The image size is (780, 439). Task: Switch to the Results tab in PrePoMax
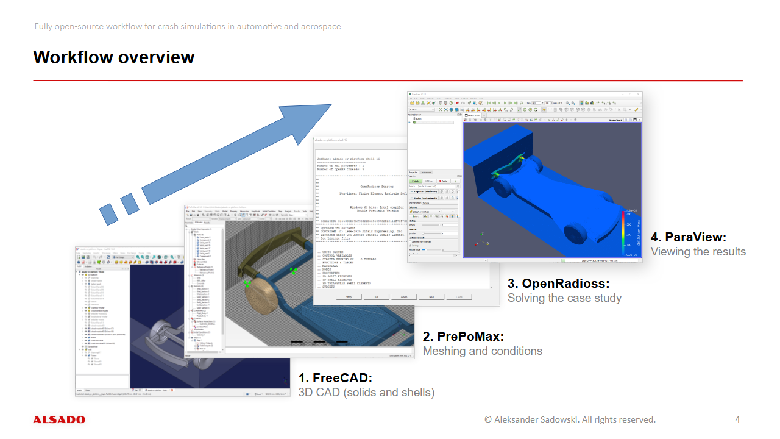(207, 223)
